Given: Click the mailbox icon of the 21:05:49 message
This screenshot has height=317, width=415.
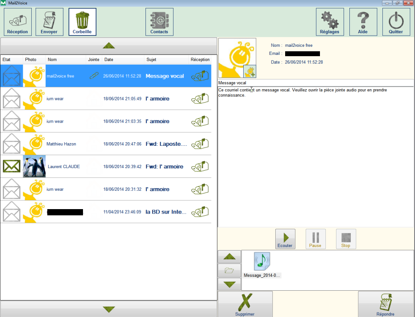Looking at the screenshot, I should (x=200, y=99).
